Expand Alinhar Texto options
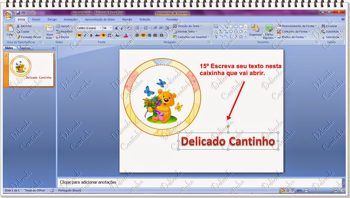Viewport: 350px width, 198px height. click(x=185, y=32)
